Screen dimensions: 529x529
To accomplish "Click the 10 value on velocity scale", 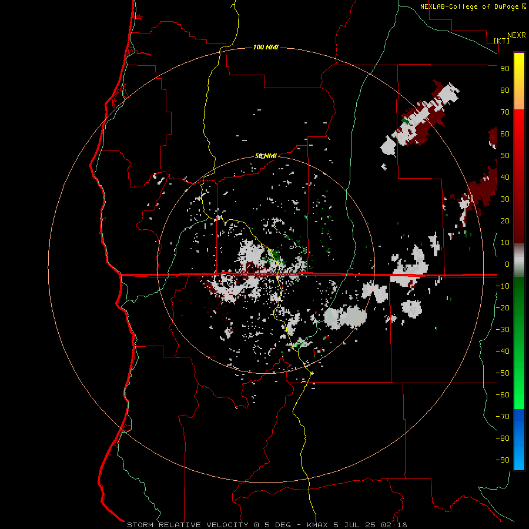I will pyautogui.click(x=505, y=243).
